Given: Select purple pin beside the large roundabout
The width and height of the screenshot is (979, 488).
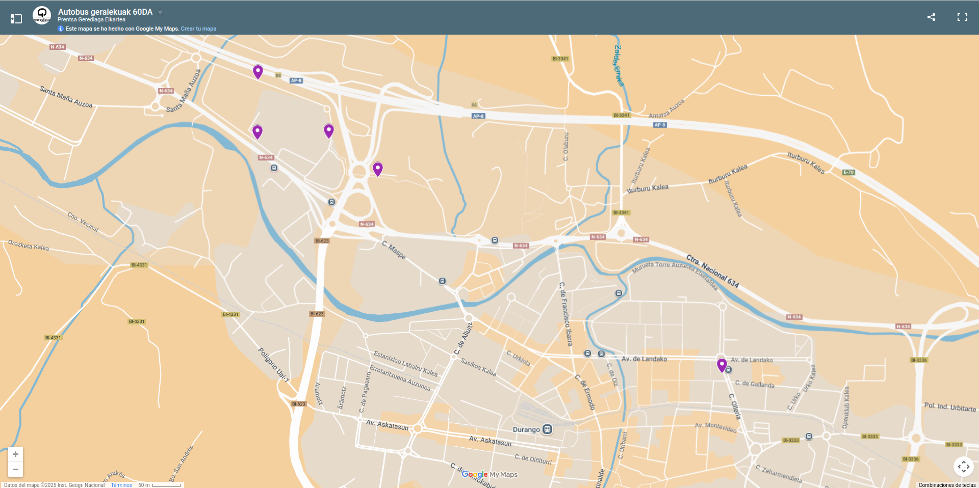Looking at the screenshot, I should point(377,169).
